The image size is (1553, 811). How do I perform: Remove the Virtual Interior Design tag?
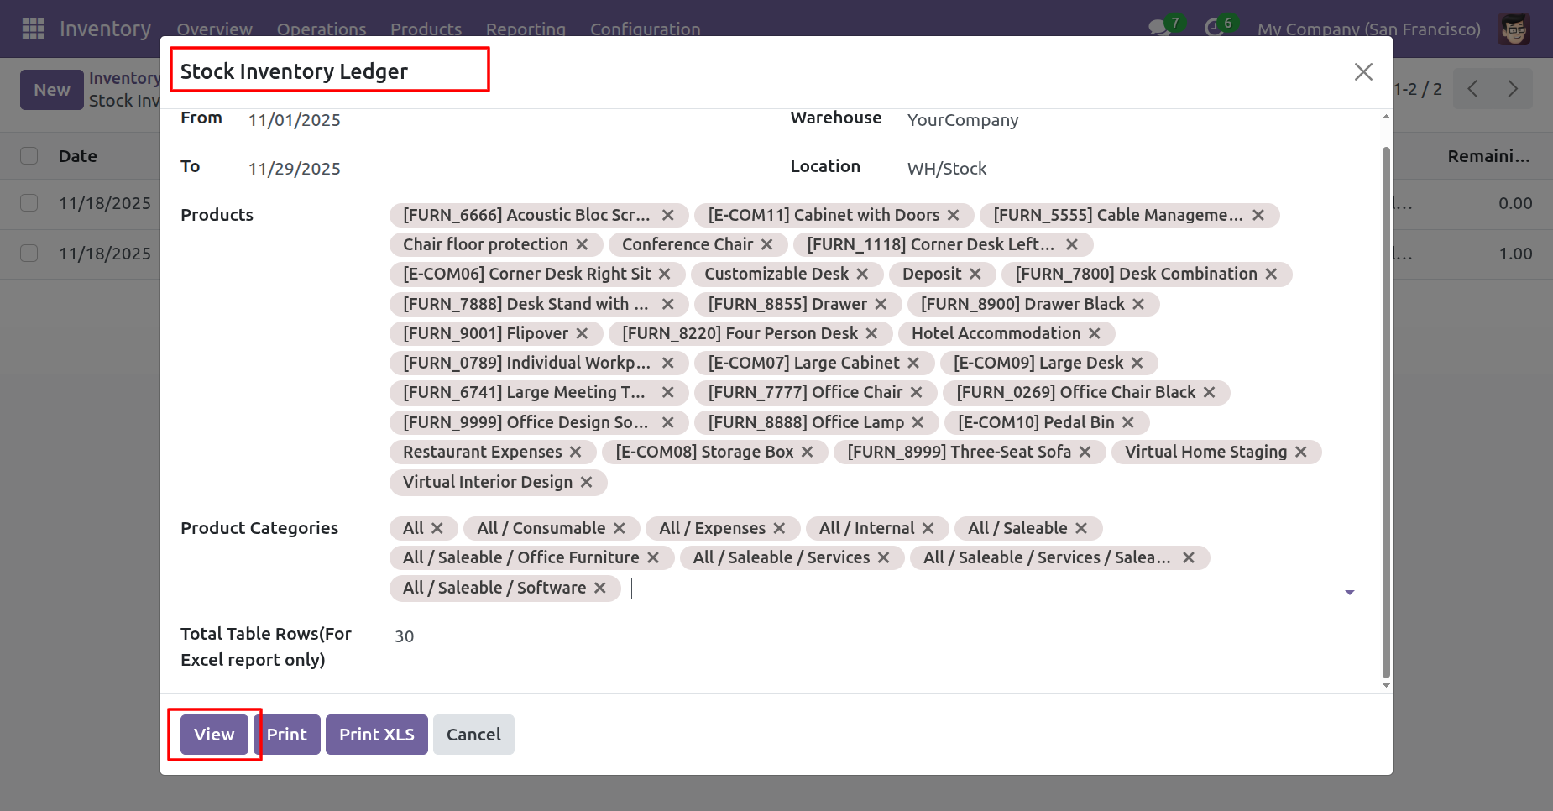pyautogui.click(x=586, y=483)
